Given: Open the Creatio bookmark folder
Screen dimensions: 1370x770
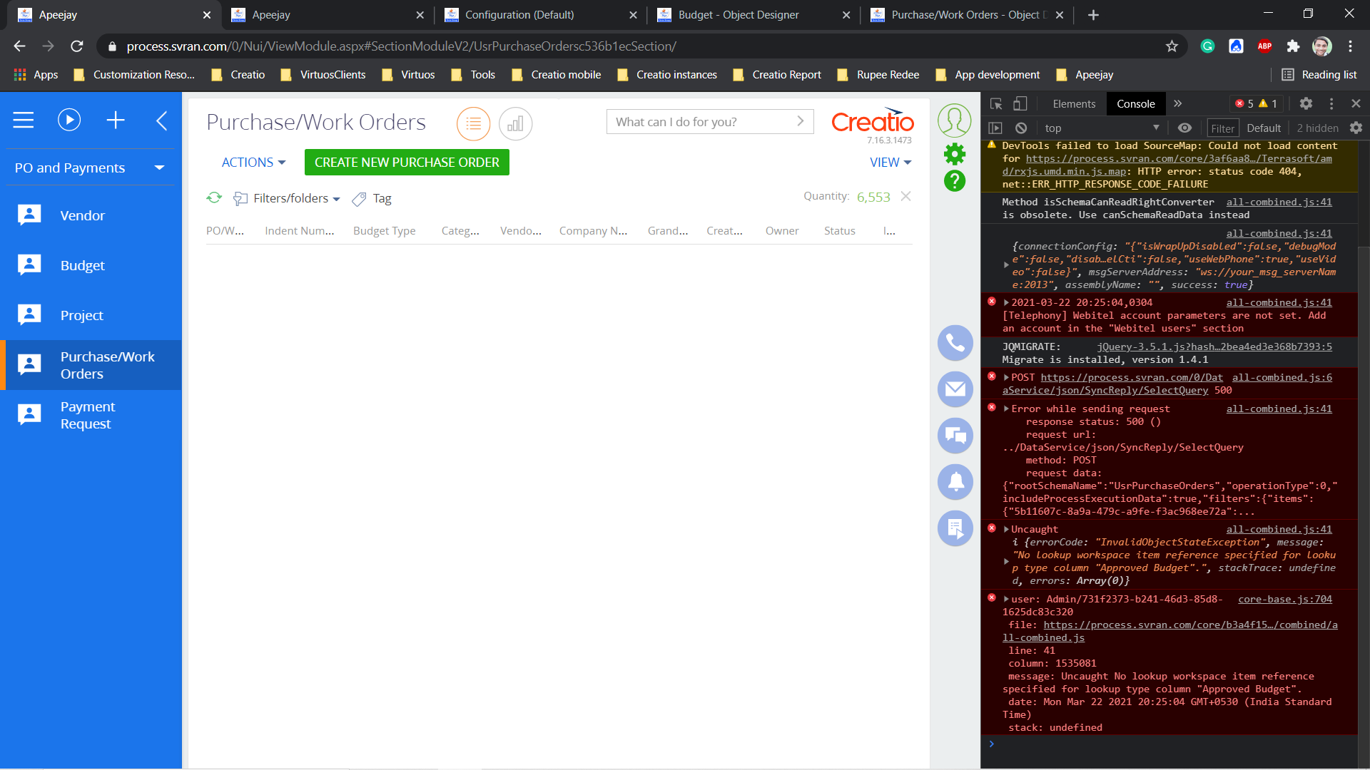Looking at the screenshot, I should pos(238,75).
